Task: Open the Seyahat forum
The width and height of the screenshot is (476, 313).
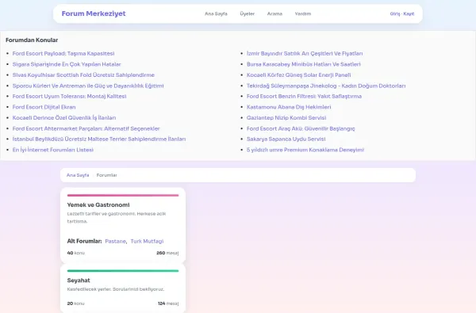Action: click(x=79, y=281)
